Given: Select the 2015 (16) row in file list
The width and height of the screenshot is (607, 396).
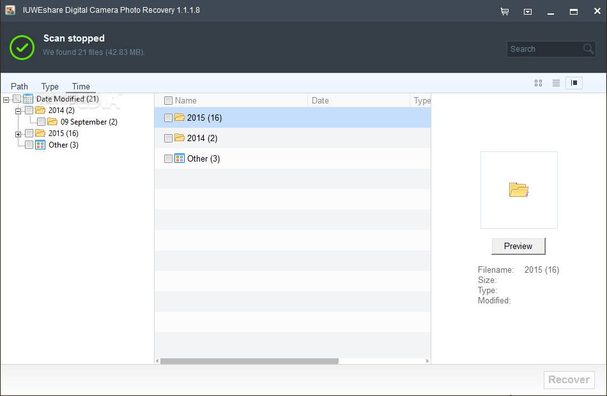Looking at the screenshot, I should [293, 118].
